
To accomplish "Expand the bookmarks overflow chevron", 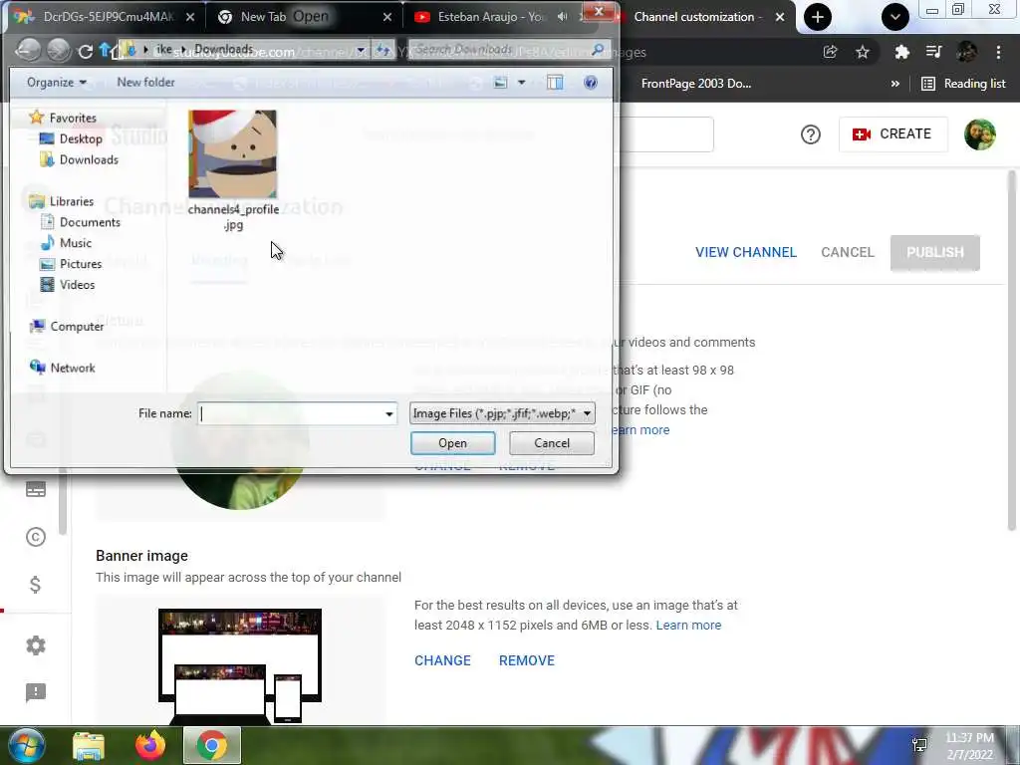I will point(895,84).
